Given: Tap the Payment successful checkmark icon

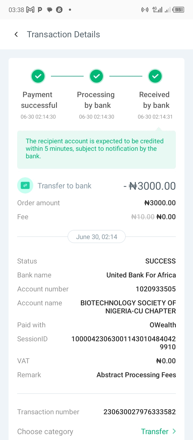Looking at the screenshot, I should tap(38, 76).
